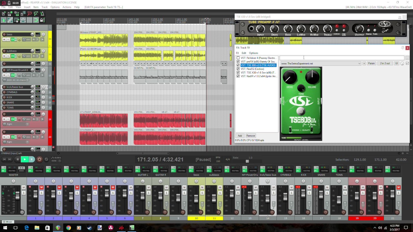
Task: Unmute mixer channel 1
Action: coord(41,187)
